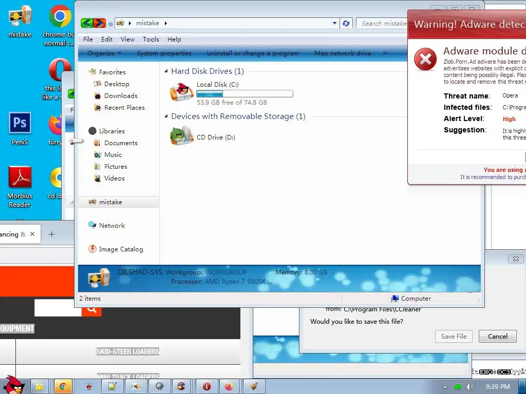Open the Organize dropdown

click(x=104, y=53)
